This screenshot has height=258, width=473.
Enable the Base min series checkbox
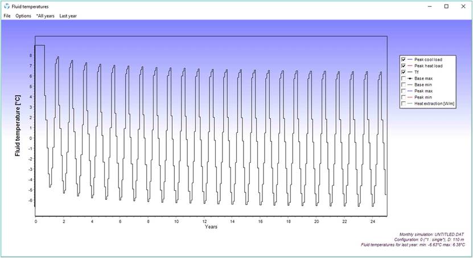click(x=404, y=84)
